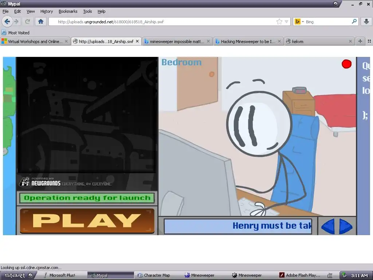Switch to minesweeper impossible matt tab
The height and width of the screenshot is (280, 373).
177,42
